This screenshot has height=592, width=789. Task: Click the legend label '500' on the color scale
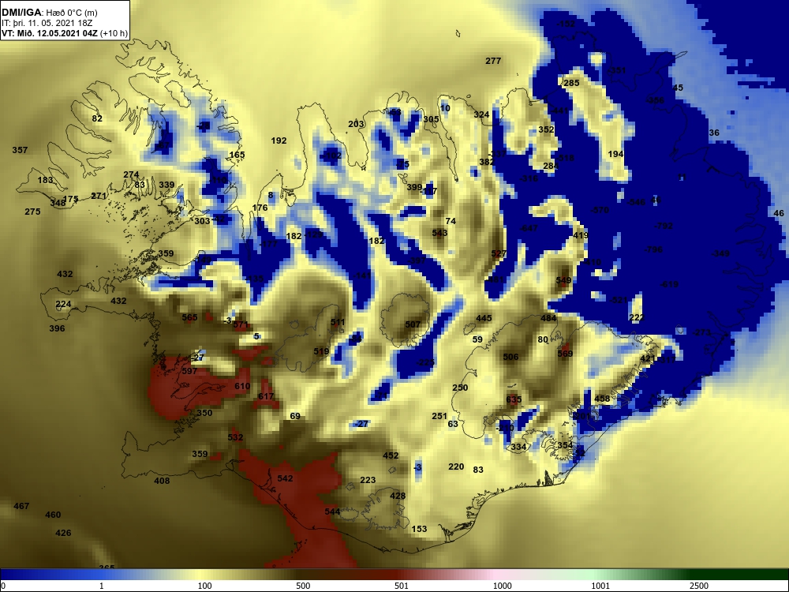(303, 586)
